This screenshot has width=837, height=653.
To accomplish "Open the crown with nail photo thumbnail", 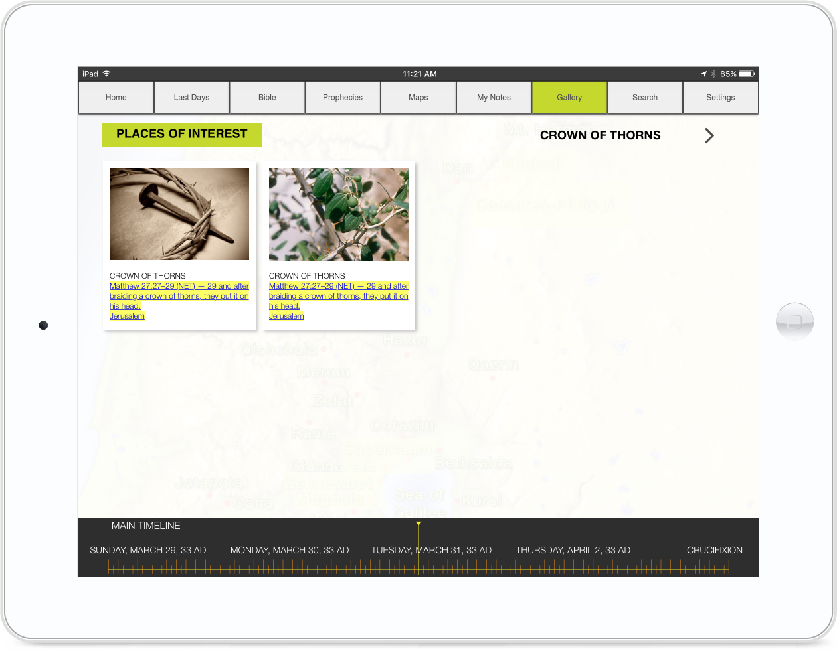I will [x=179, y=214].
